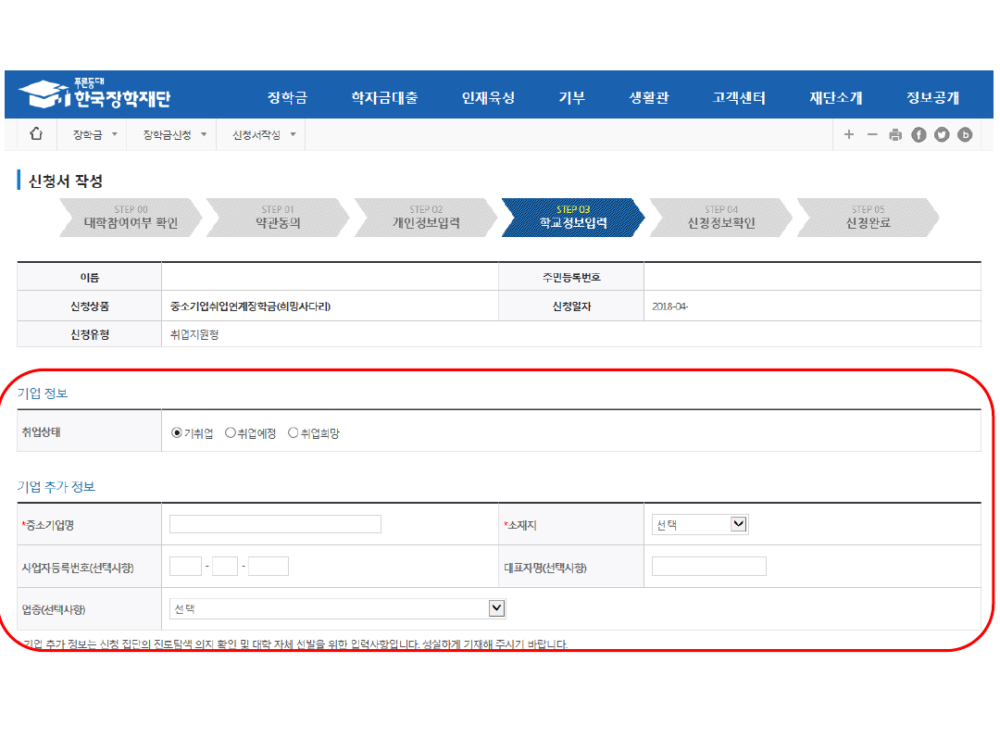Select the 취업예정 radio button
Screen dimensions: 1000x750
(231, 432)
